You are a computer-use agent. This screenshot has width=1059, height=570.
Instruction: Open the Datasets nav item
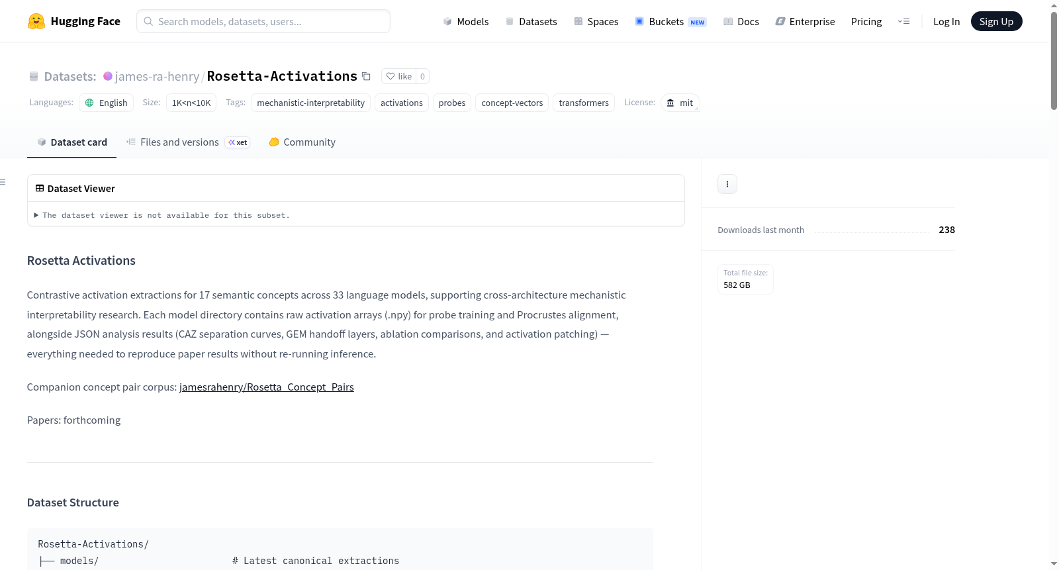pos(531,21)
